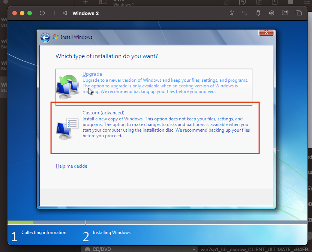This screenshot has height=252, width=312.
Task: Click the yellow minimize traffic light button
Action: [x=22, y=13]
